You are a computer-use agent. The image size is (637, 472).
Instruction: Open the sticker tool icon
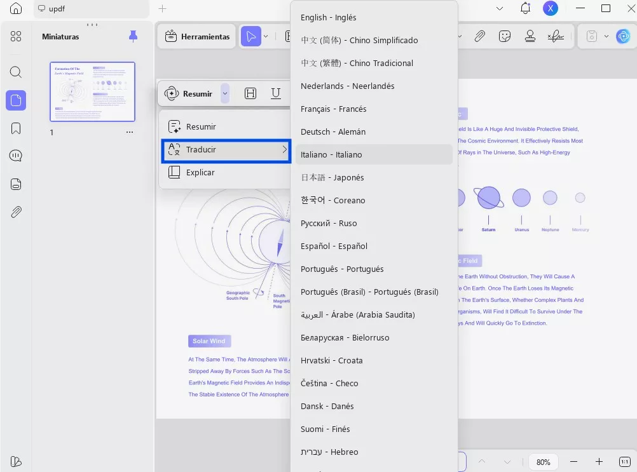click(x=505, y=36)
